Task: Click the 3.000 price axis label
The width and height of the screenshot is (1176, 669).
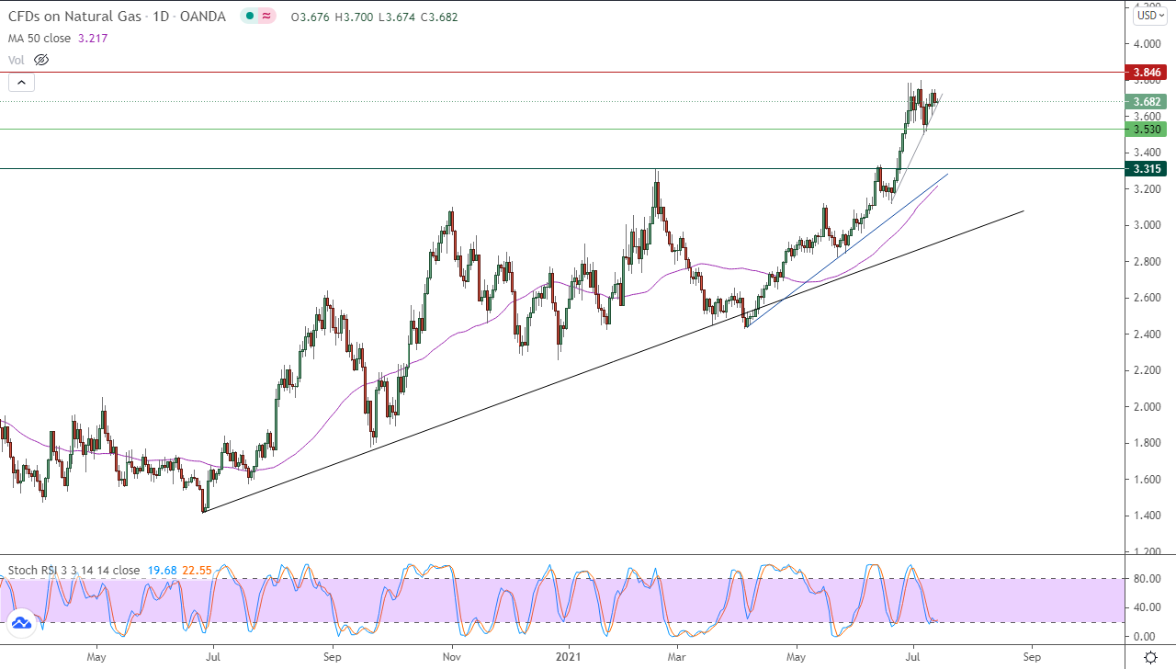Action: [x=1147, y=225]
